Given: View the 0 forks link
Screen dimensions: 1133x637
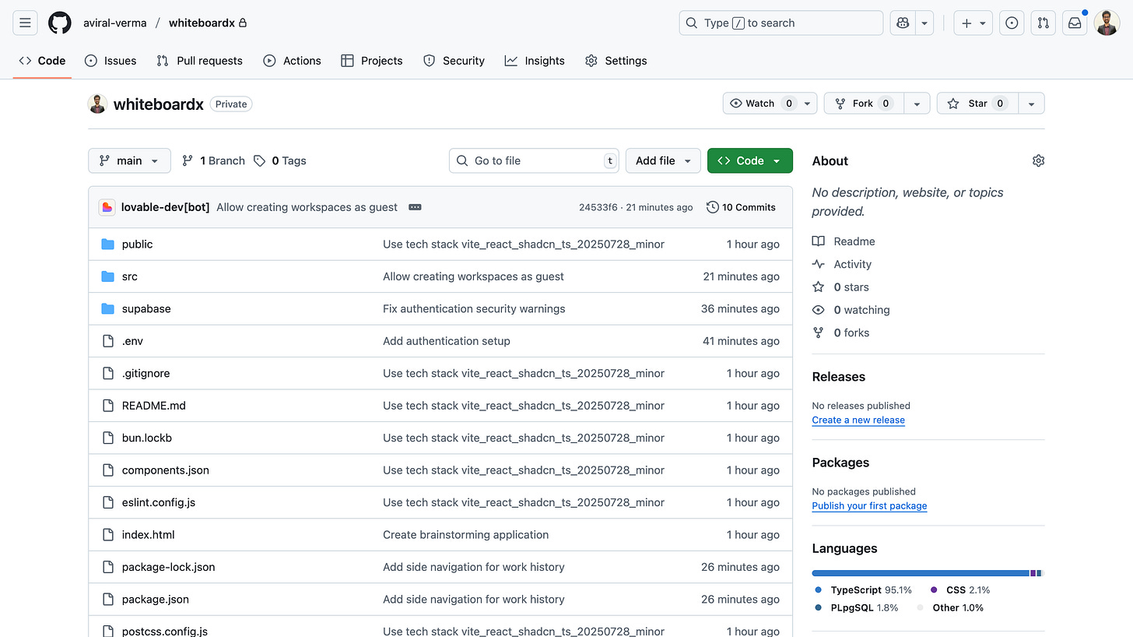Looking at the screenshot, I should [x=841, y=333].
